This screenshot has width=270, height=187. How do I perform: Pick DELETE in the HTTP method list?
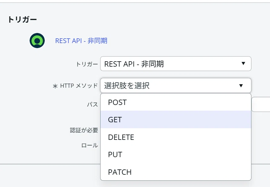coord(175,137)
